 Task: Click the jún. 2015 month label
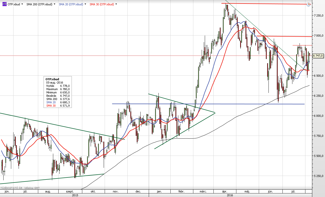[7, 191]
